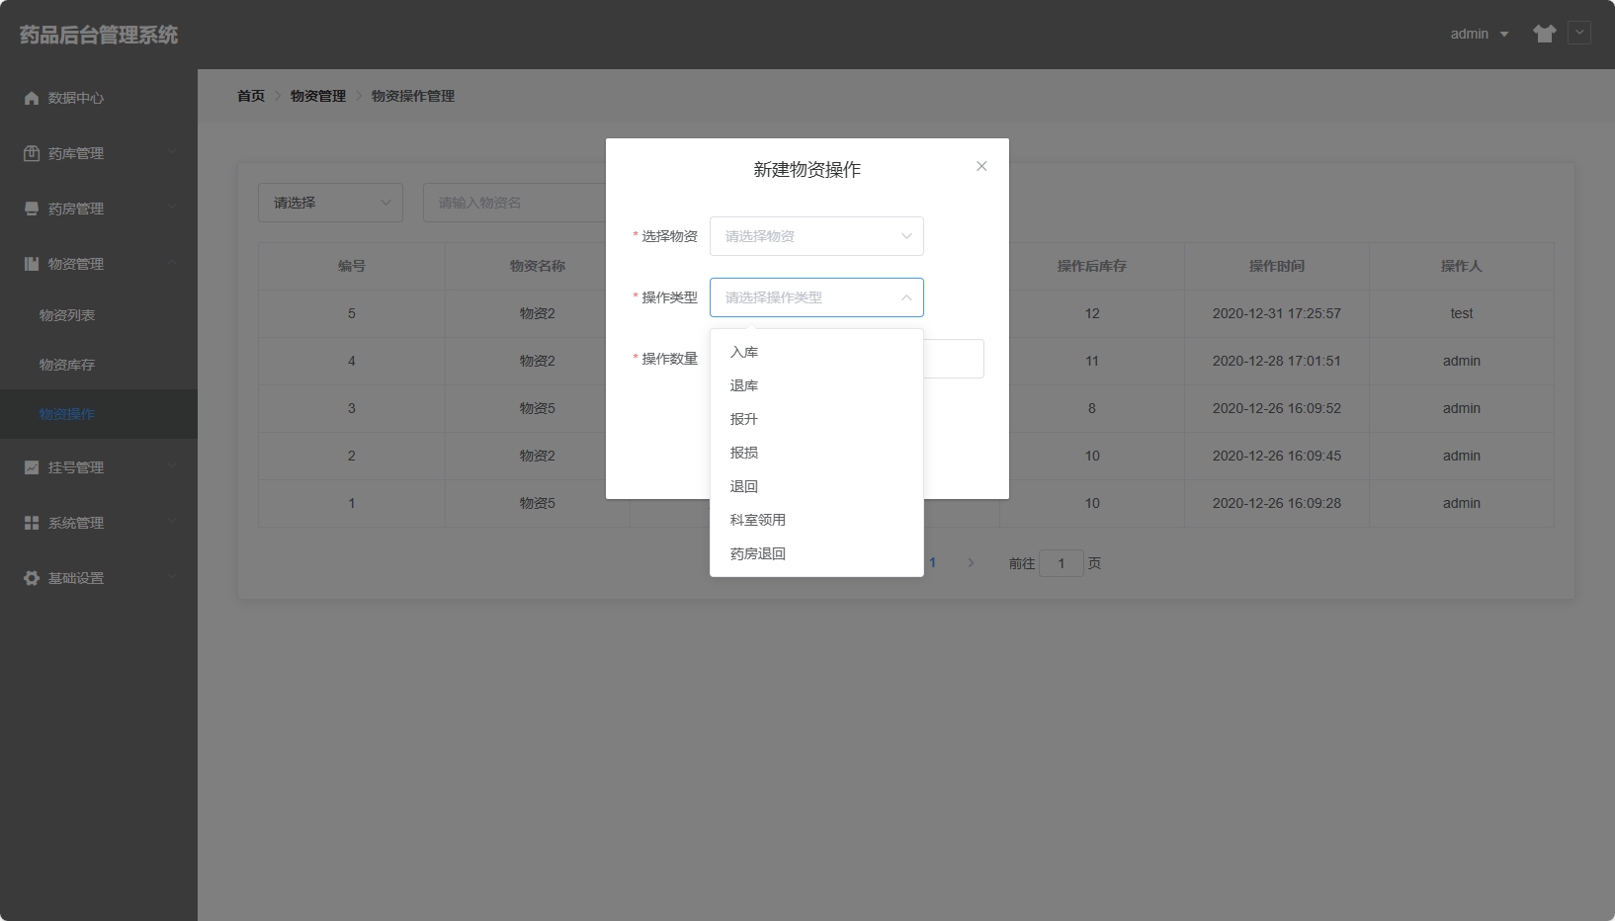This screenshot has width=1615, height=921.
Task: Click the 请输入物资名 search field
Action: tap(514, 203)
